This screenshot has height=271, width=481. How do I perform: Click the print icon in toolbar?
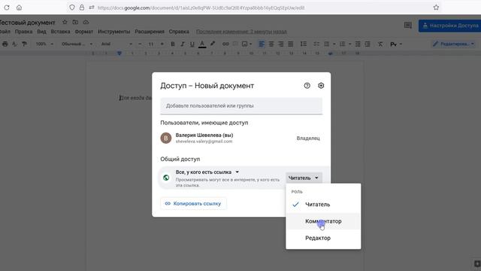click(5, 44)
